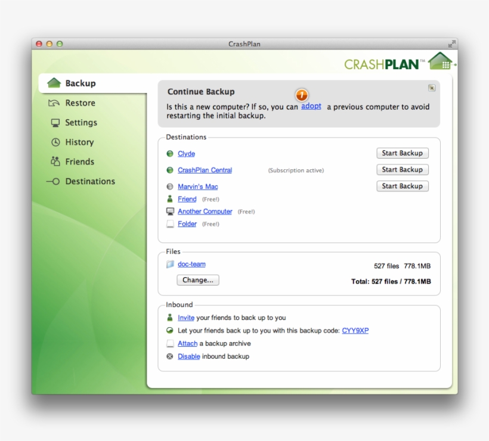
Task: Click the History clock icon
Action: pyautogui.click(x=55, y=142)
